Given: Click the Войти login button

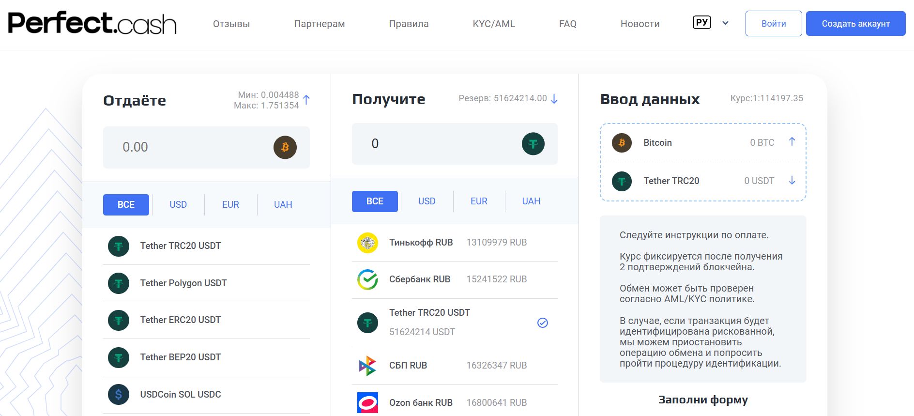Looking at the screenshot, I should pos(773,24).
